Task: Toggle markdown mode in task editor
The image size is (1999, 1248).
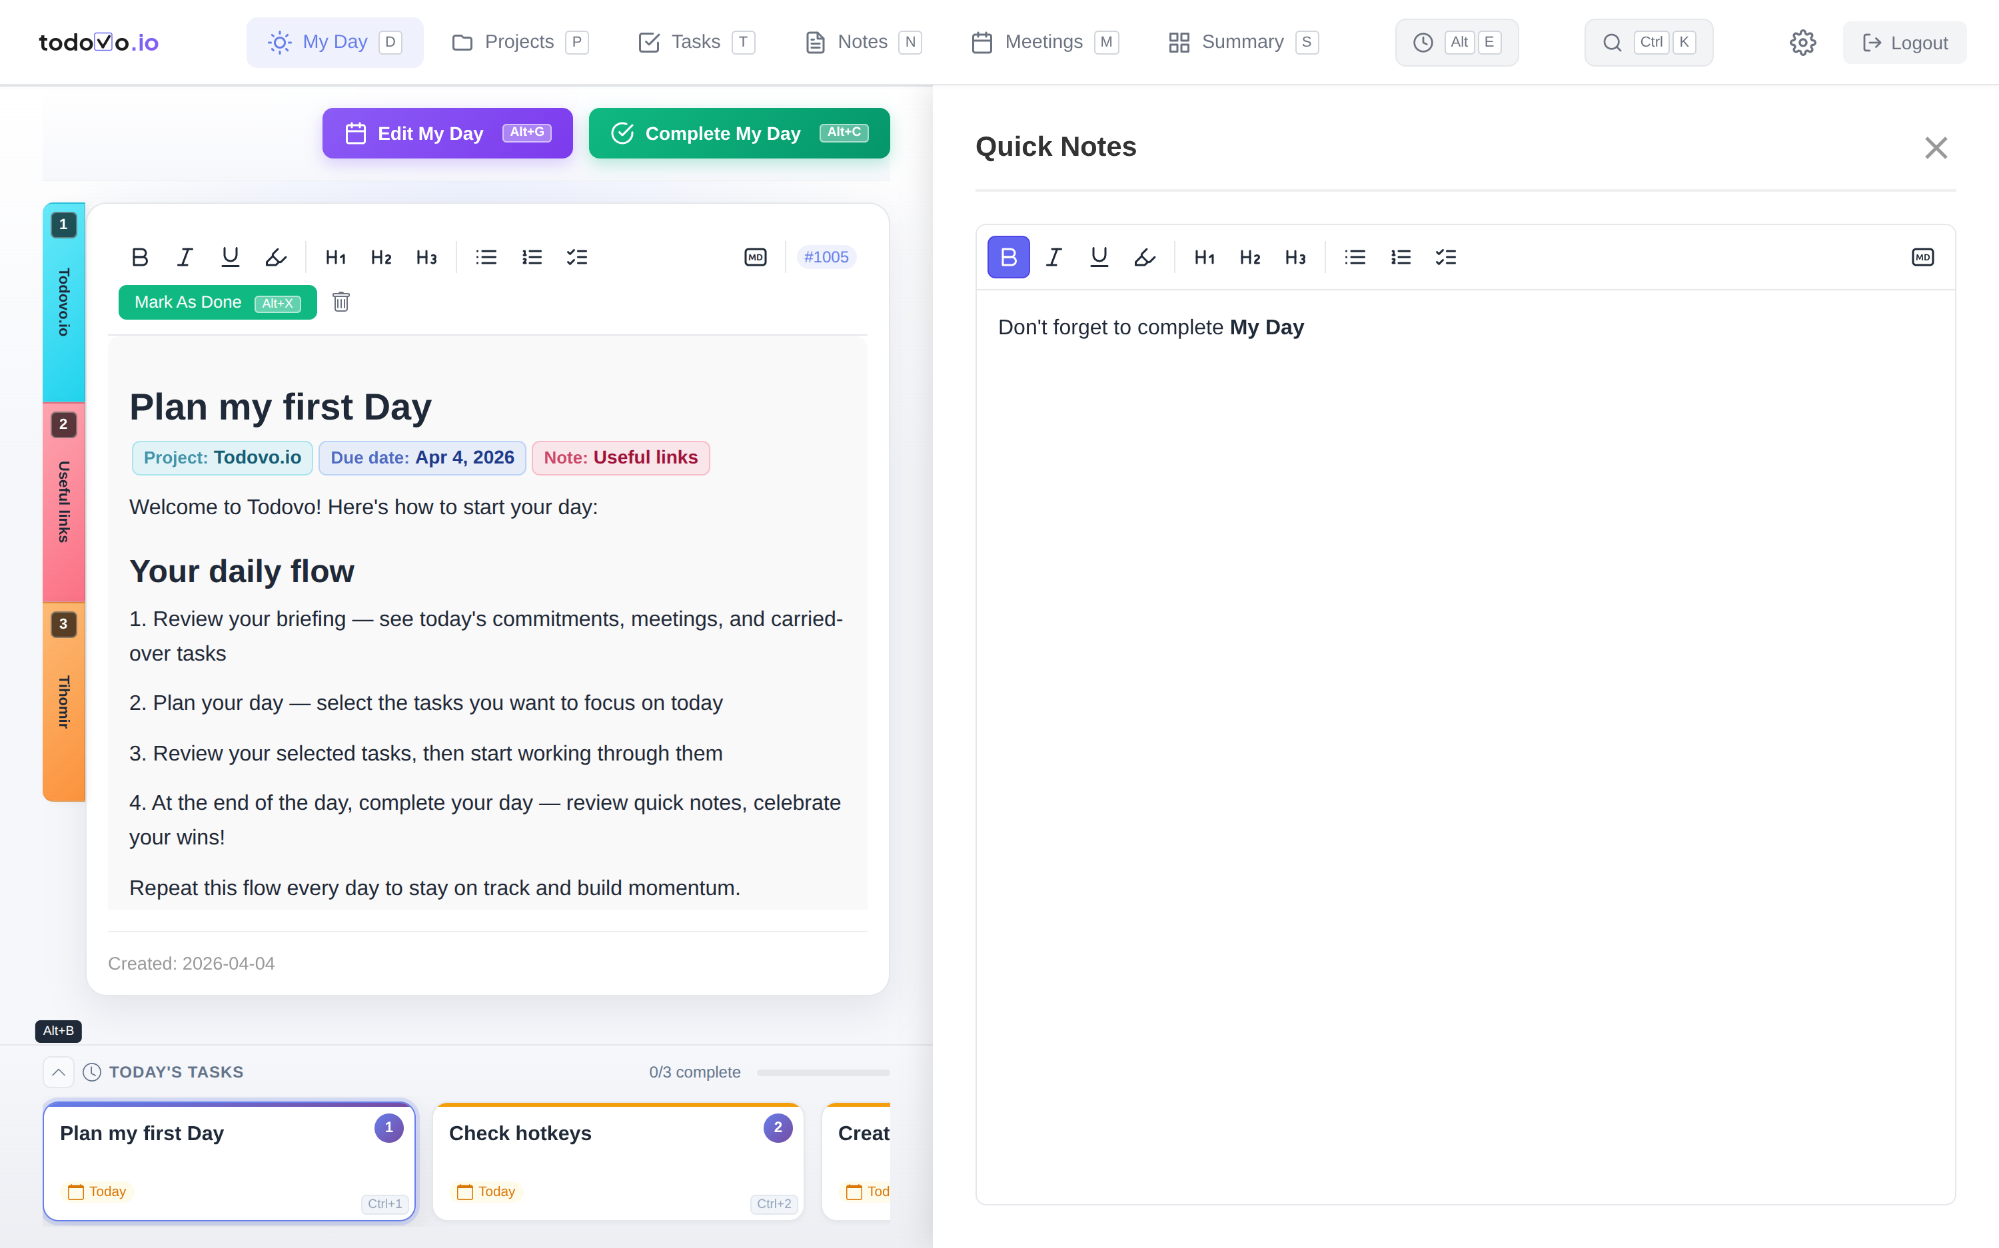Action: click(x=756, y=258)
